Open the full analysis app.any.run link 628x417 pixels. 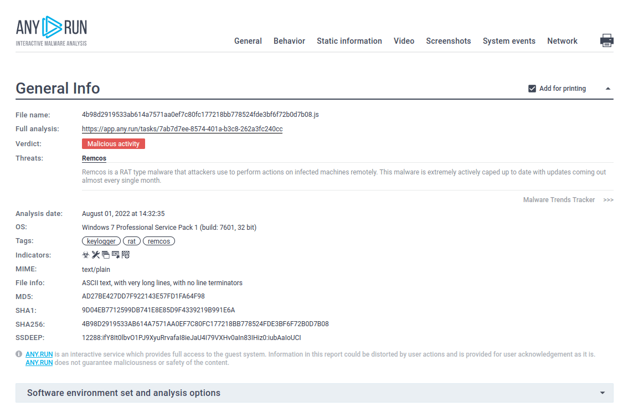click(x=182, y=129)
